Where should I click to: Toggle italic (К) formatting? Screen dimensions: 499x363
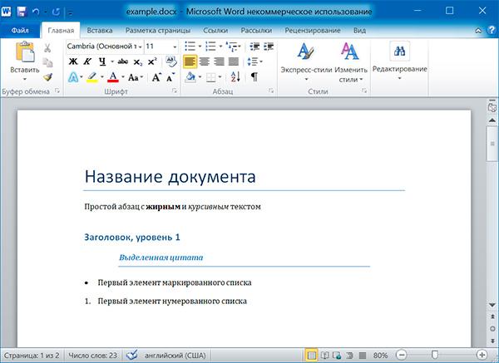point(86,62)
